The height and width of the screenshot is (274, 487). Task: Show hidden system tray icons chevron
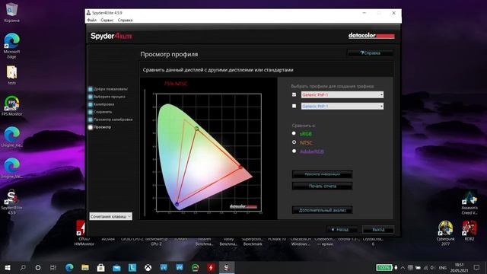tap(403, 267)
